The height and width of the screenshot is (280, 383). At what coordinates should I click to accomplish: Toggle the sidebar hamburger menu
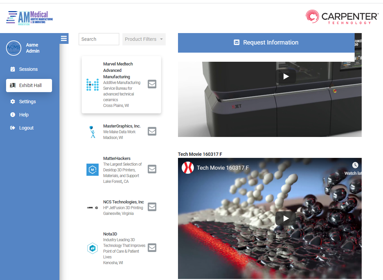click(x=64, y=38)
